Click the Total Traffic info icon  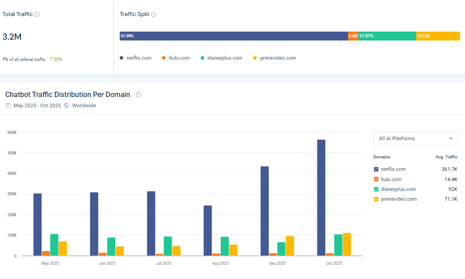(36, 14)
